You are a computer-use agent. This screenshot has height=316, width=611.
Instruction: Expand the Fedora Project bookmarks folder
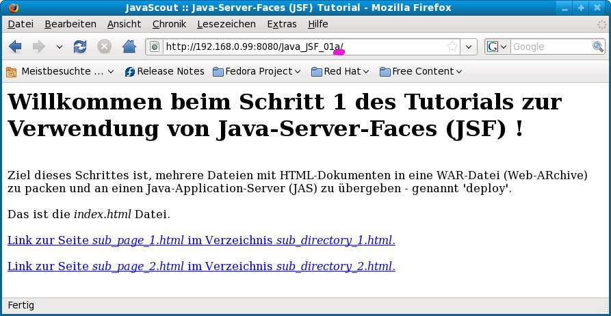click(257, 71)
